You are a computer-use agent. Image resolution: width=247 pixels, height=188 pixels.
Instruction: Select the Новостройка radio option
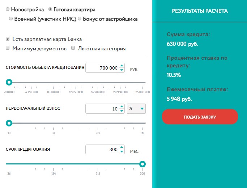click(x=8, y=9)
